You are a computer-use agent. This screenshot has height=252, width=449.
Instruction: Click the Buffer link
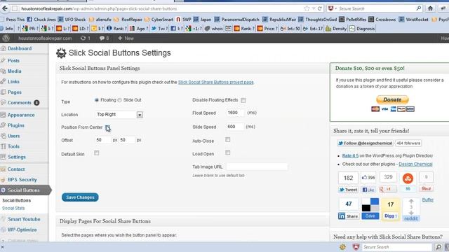tap(428, 200)
